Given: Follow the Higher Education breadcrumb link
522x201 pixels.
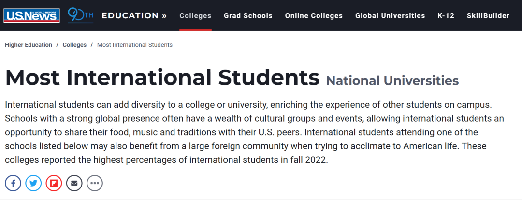Looking at the screenshot, I should (x=29, y=45).
